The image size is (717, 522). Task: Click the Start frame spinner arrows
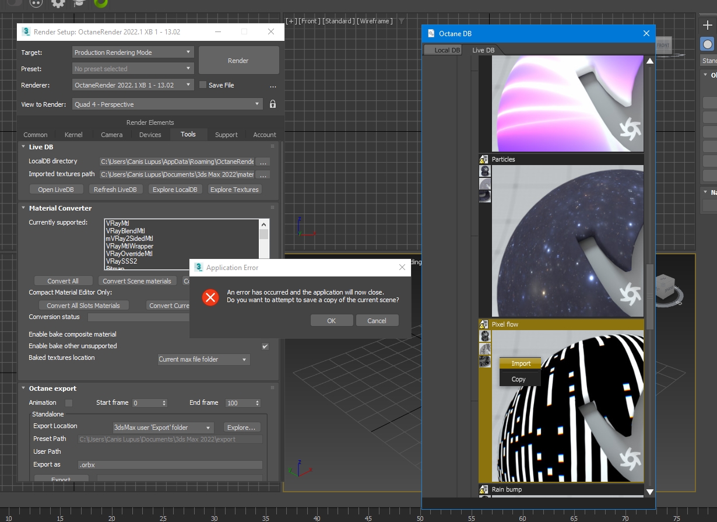pos(164,403)
